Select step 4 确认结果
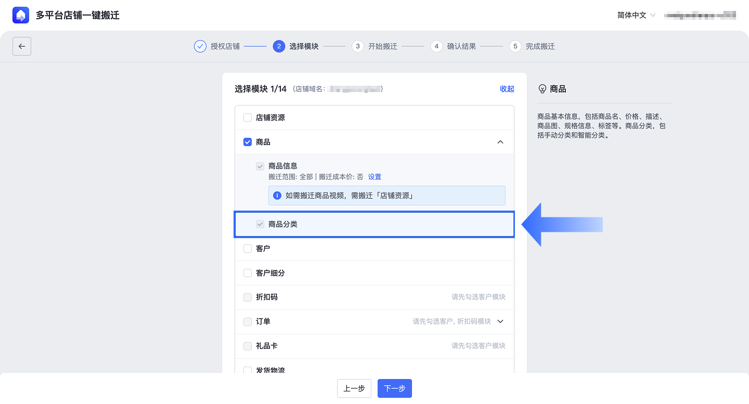749x404 pixels. coord(453,46)
